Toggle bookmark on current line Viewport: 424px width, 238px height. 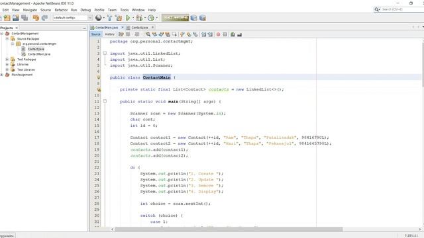click(x=195, y=34)
